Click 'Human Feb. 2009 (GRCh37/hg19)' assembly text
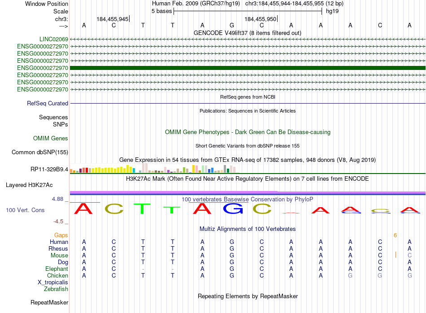Viewport: 426px width, 313px height. 196,4
